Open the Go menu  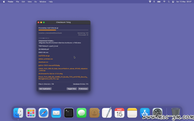(x=36, y=2)
